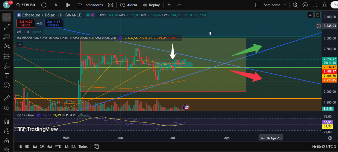
Task: Open the candlestick chart type menu
Action: [67, 5]
